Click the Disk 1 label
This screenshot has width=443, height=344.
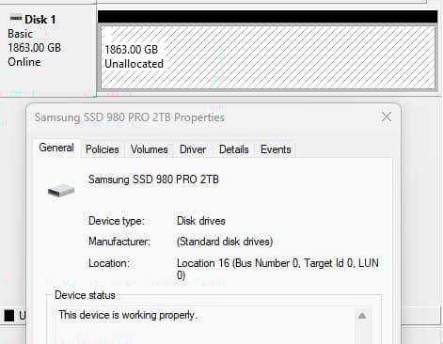coord(40,20)
